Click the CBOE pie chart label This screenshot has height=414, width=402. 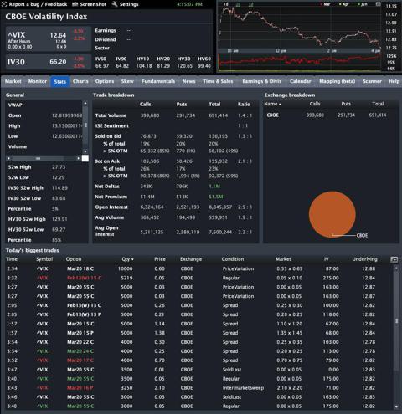pyautogui.click(x=362, y=236)
